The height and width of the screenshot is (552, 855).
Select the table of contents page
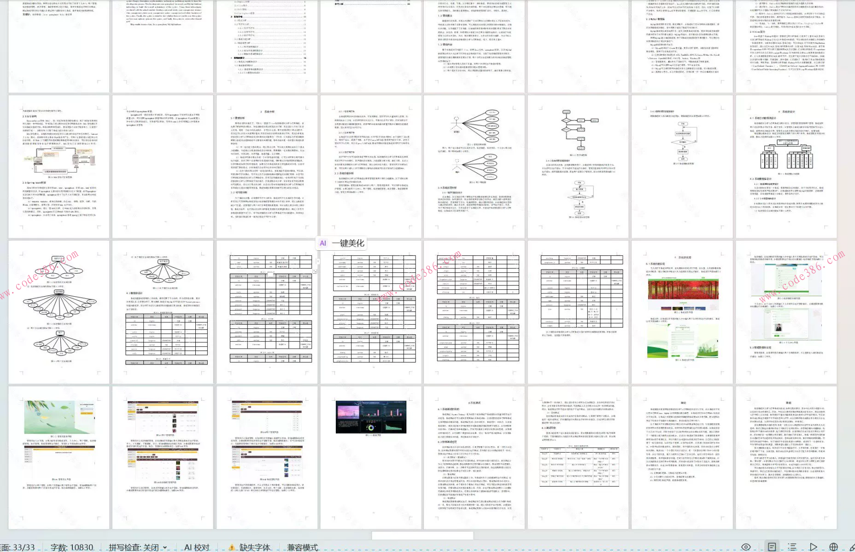[x=267, y=46]
